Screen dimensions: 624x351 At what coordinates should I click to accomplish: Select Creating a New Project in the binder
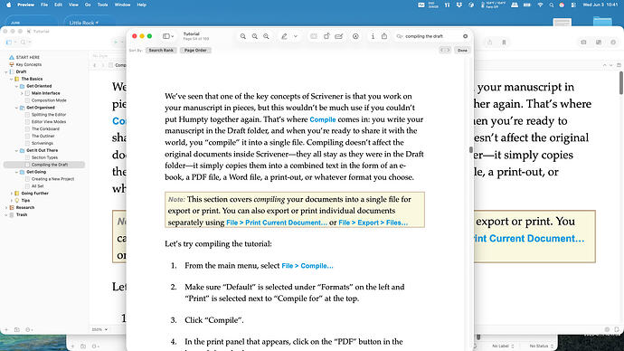(53, 179)
